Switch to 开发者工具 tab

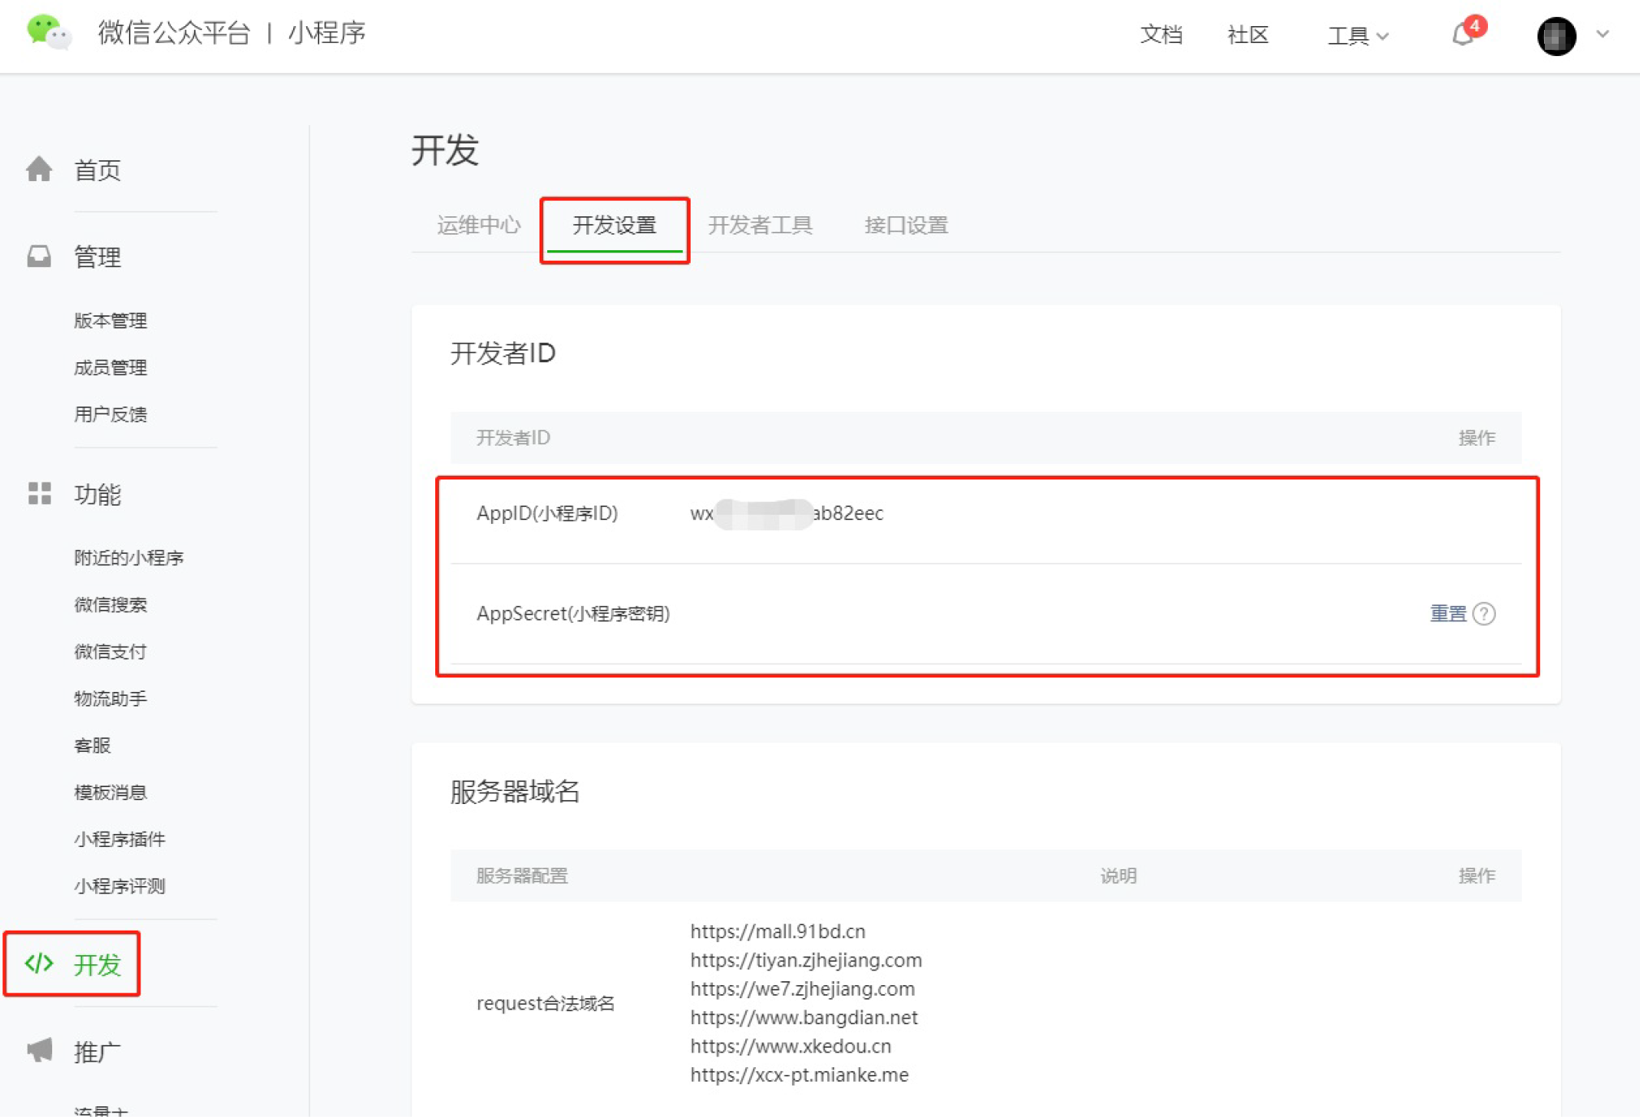tap(761, 225)
